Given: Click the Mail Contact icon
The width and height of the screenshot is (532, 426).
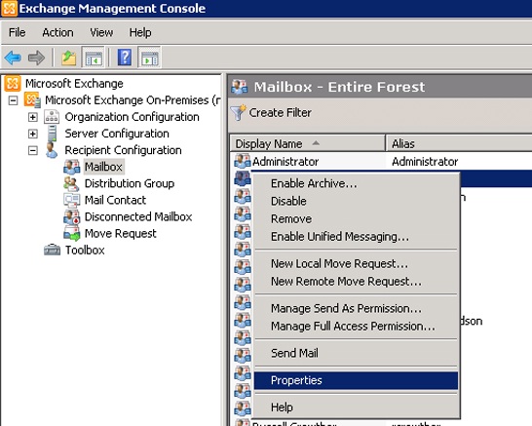Looking at the screenshot, I should [x=71, y=200].
